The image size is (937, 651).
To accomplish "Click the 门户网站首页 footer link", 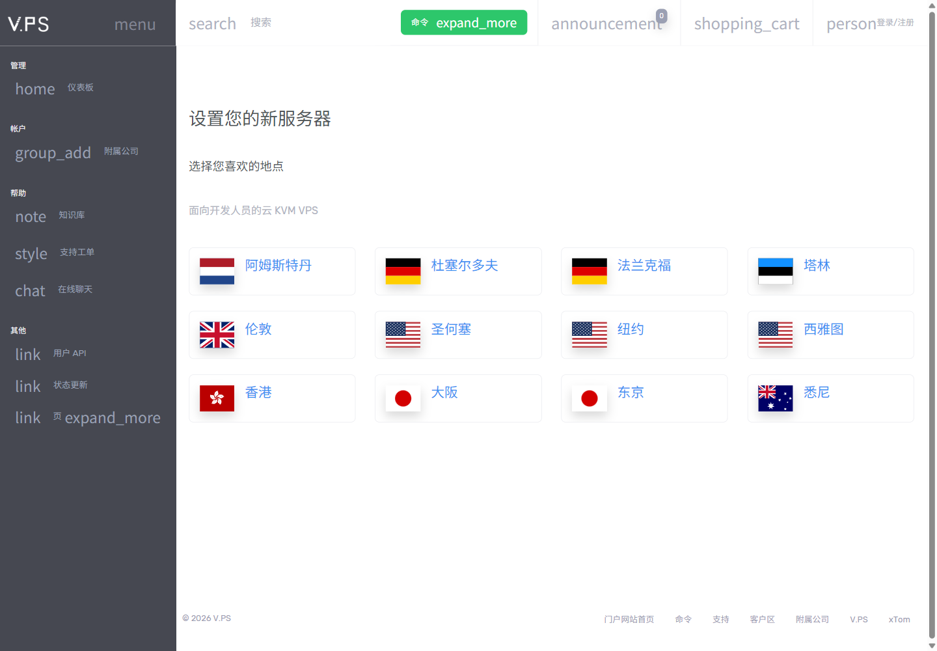I will pos(629,619).
